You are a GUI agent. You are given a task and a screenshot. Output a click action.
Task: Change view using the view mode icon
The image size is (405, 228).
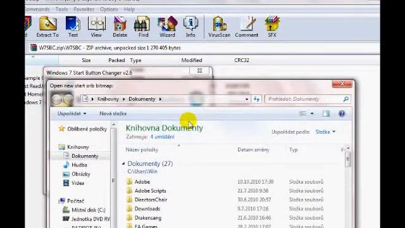click(x=302, y=113)
